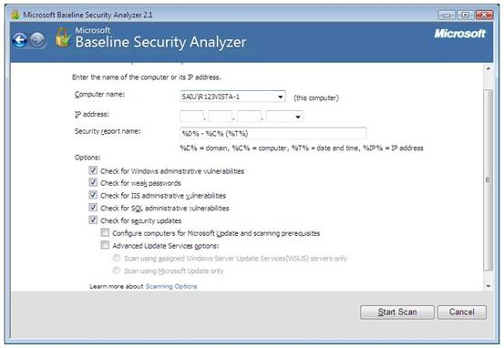The image size is (504, 348).
Task: Click the Microsoft logo in header
Action: (x=459, y=34)
